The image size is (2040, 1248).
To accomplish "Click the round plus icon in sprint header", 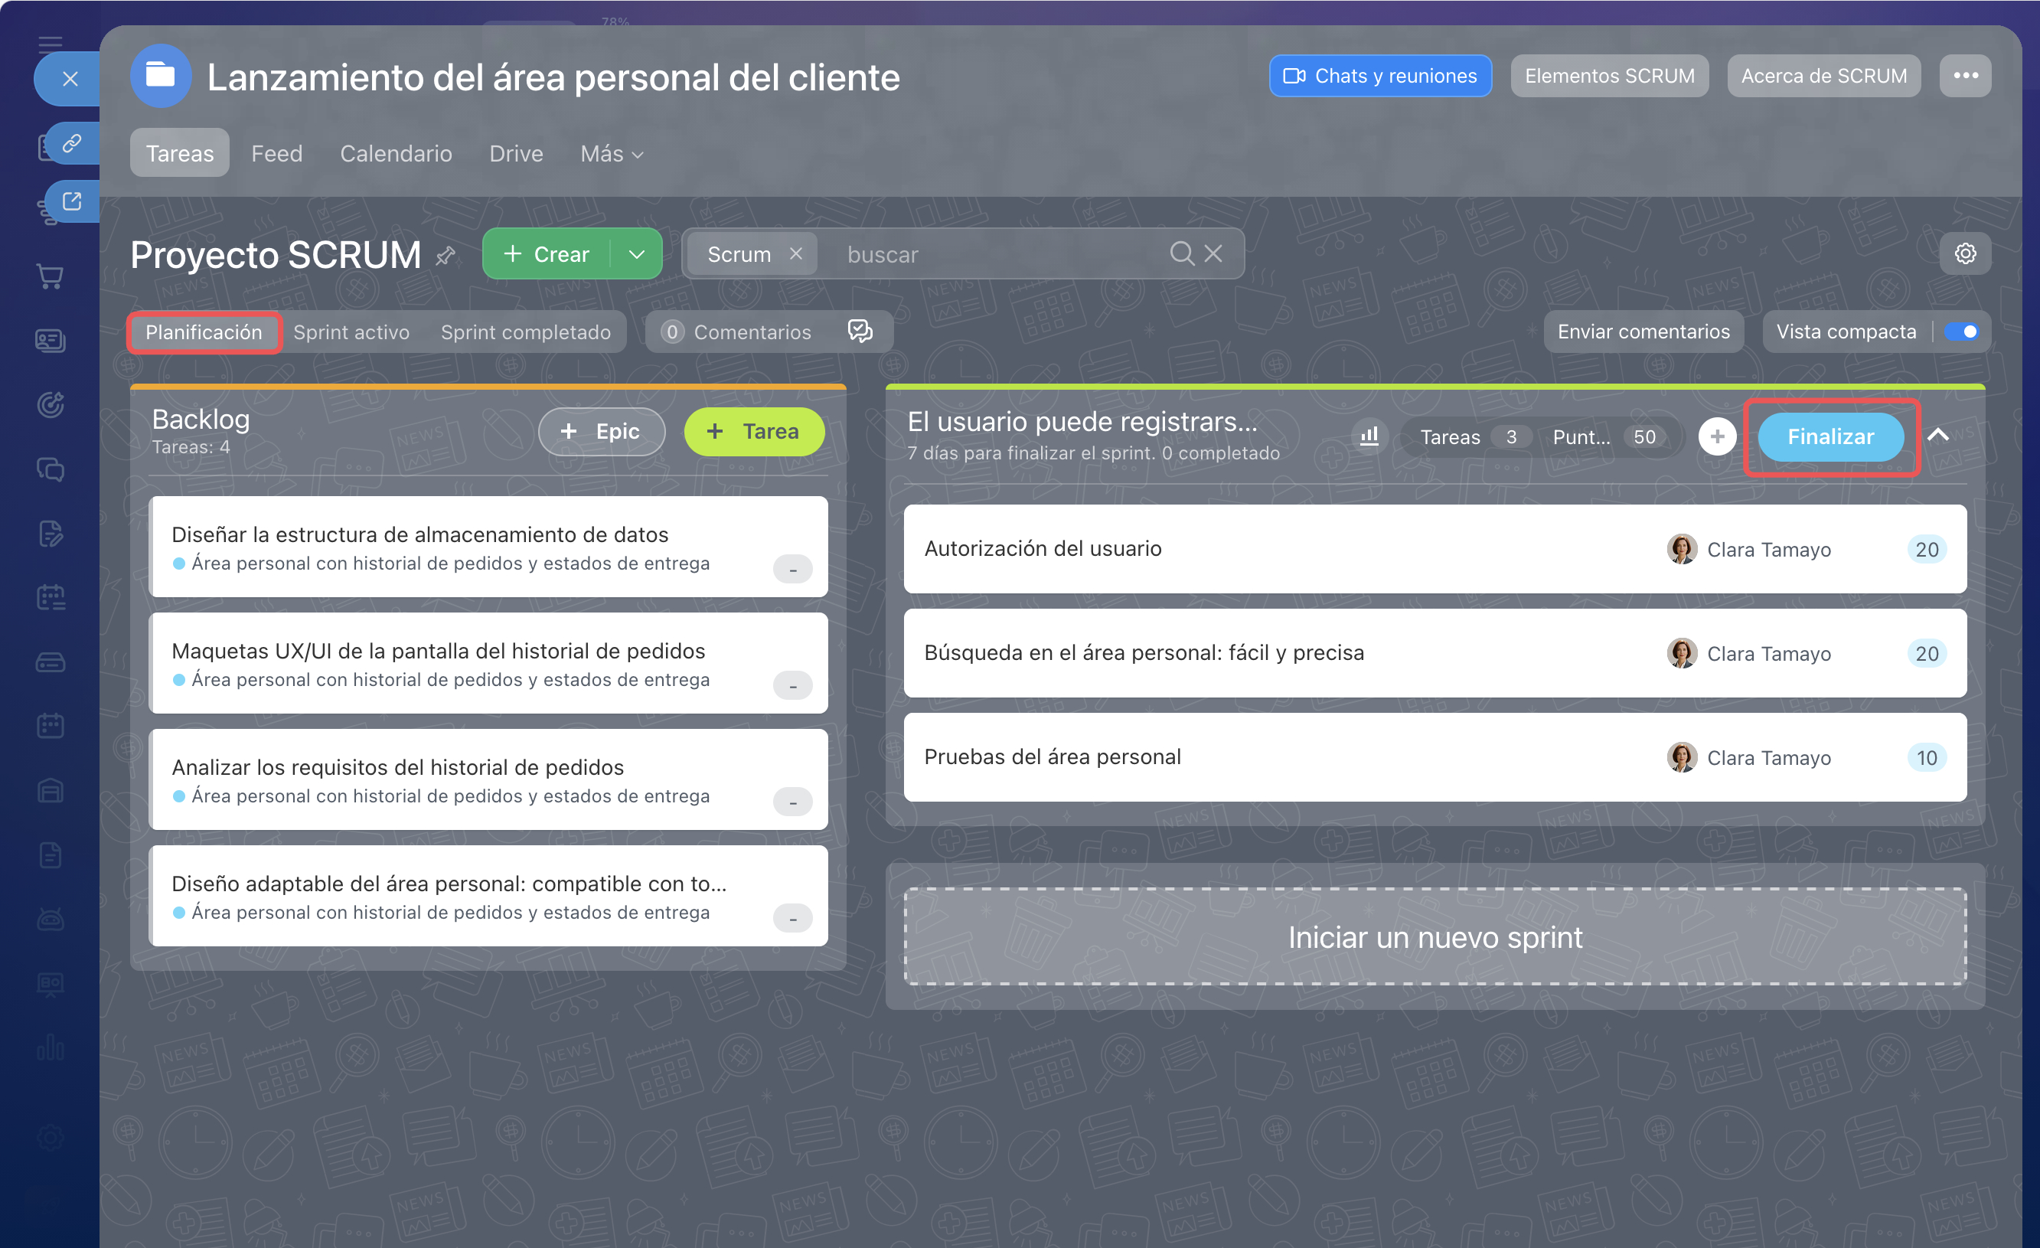I will (x=1717, y=436).
